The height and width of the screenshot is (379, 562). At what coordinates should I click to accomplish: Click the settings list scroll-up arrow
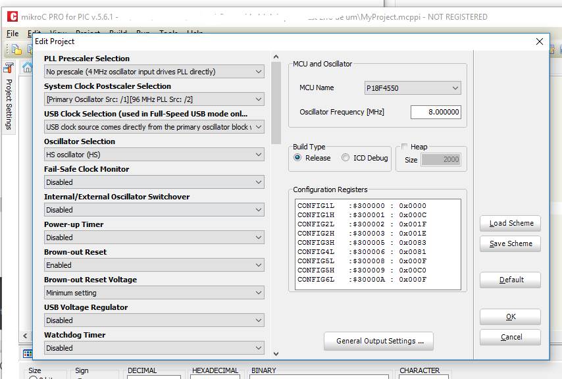tap(276, 57)
